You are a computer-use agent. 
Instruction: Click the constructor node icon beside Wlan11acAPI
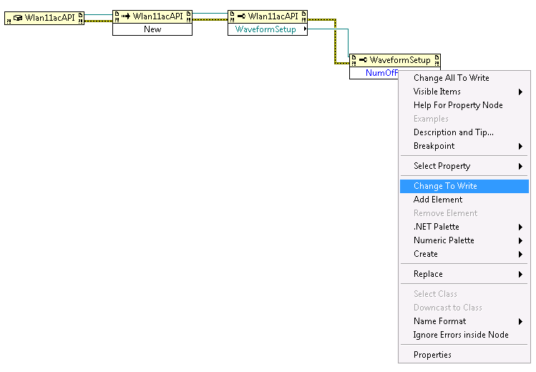[125, 16]
